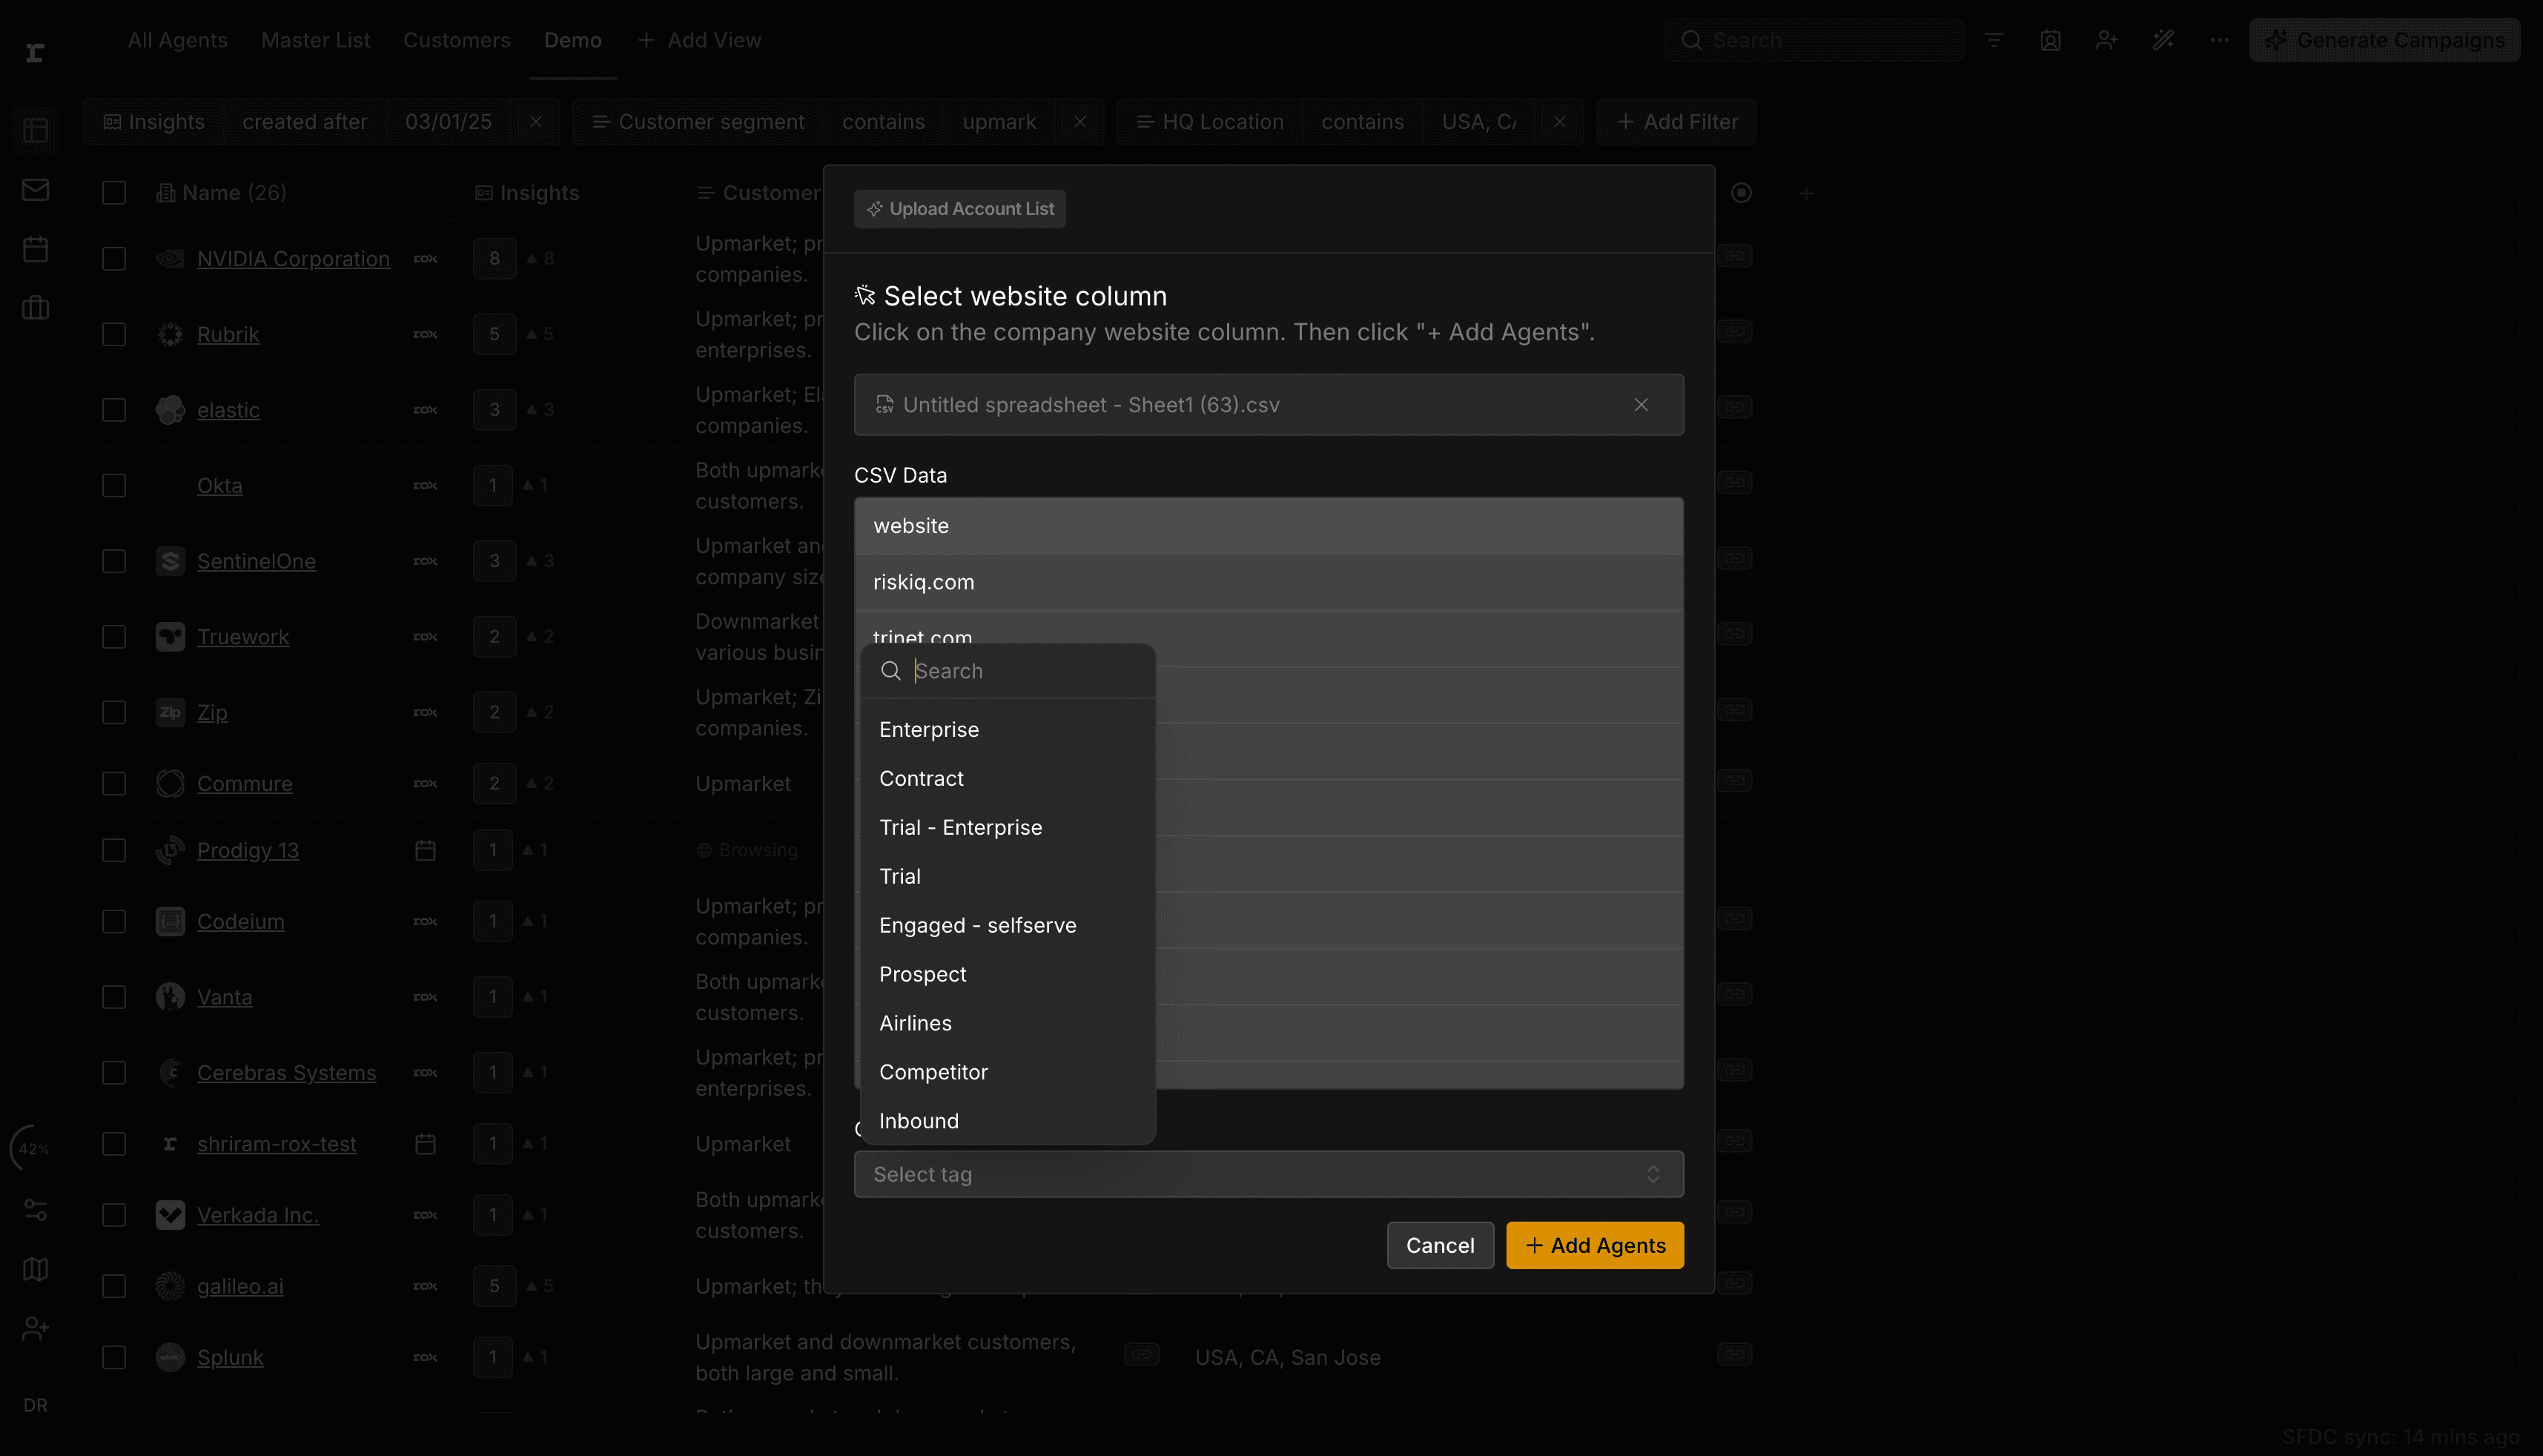
Task: Cancel the upload dialog
Action: (1439, 1245)
